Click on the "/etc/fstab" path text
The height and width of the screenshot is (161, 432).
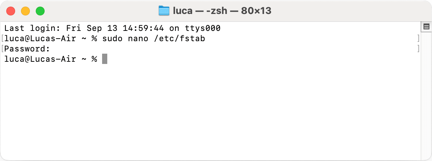click(x=179, y=39)
